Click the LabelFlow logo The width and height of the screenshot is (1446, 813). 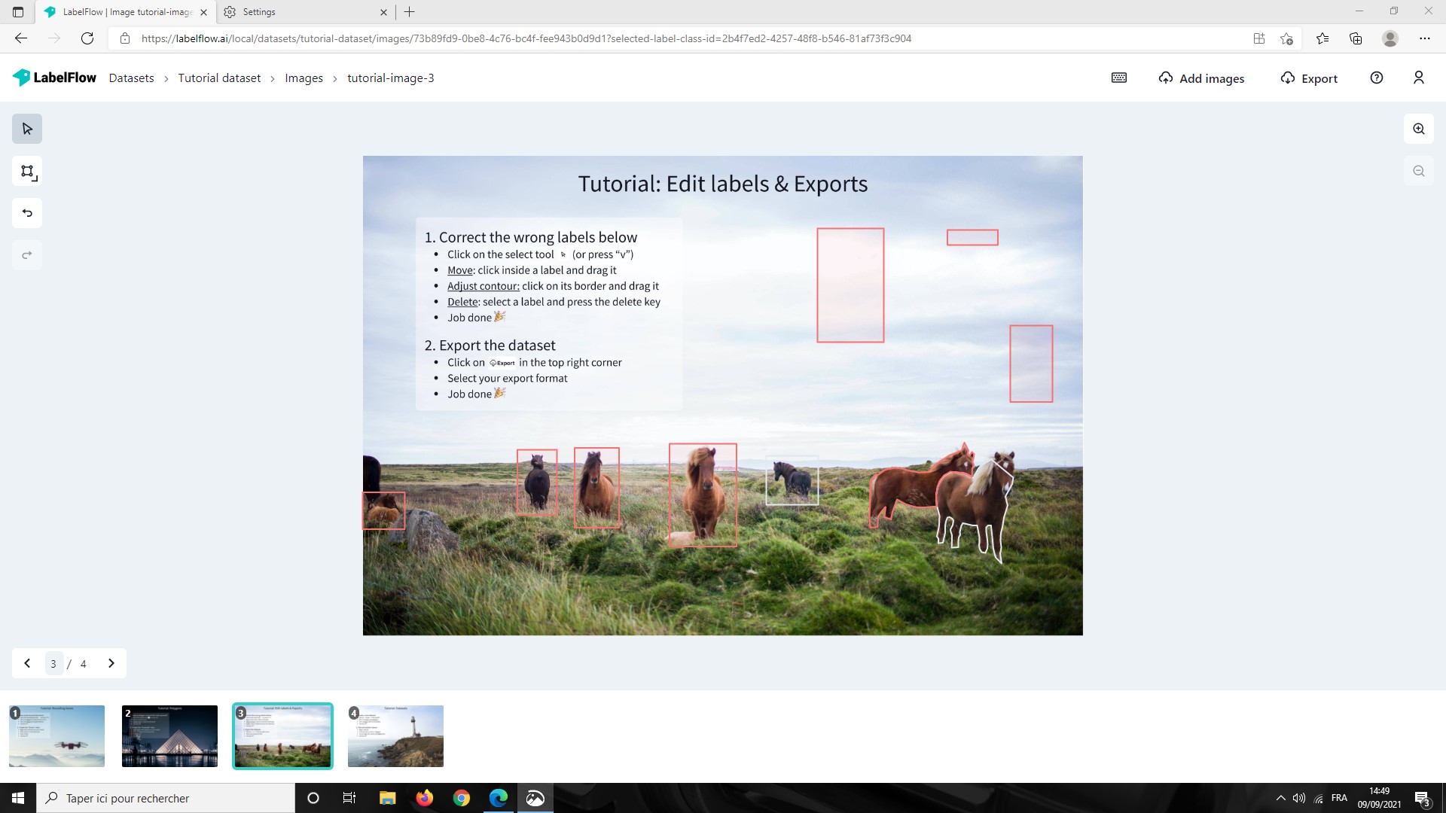[54, 77]
